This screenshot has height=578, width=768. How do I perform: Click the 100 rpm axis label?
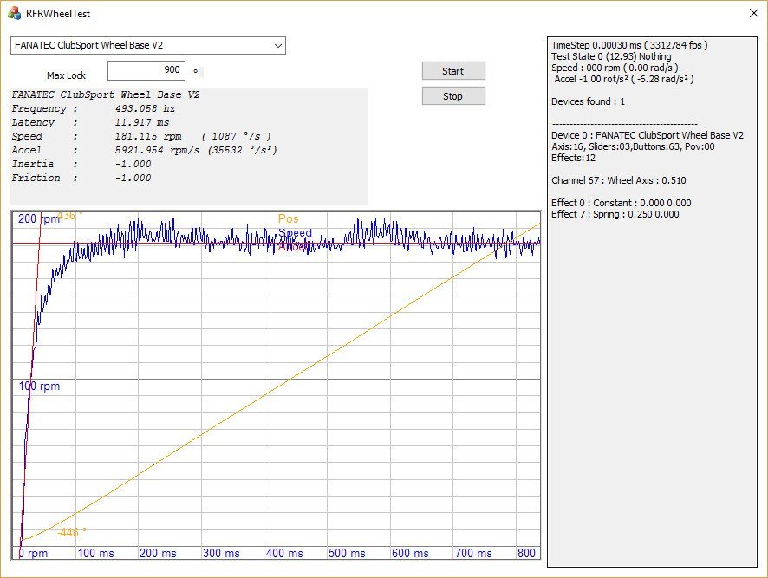tap(39, 386)
